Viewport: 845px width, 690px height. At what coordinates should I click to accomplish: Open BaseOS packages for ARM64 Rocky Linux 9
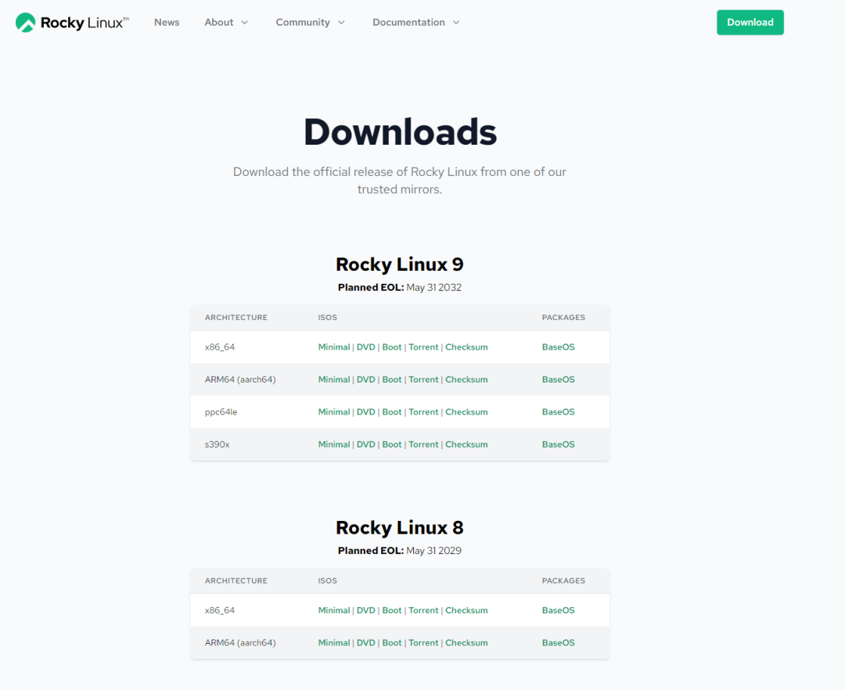558,379
